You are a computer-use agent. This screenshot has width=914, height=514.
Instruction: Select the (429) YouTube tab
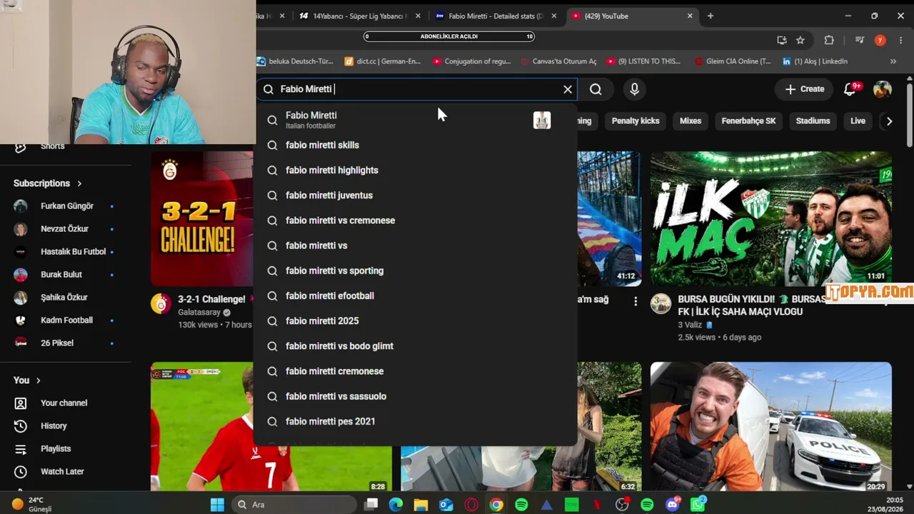(631, 16)
